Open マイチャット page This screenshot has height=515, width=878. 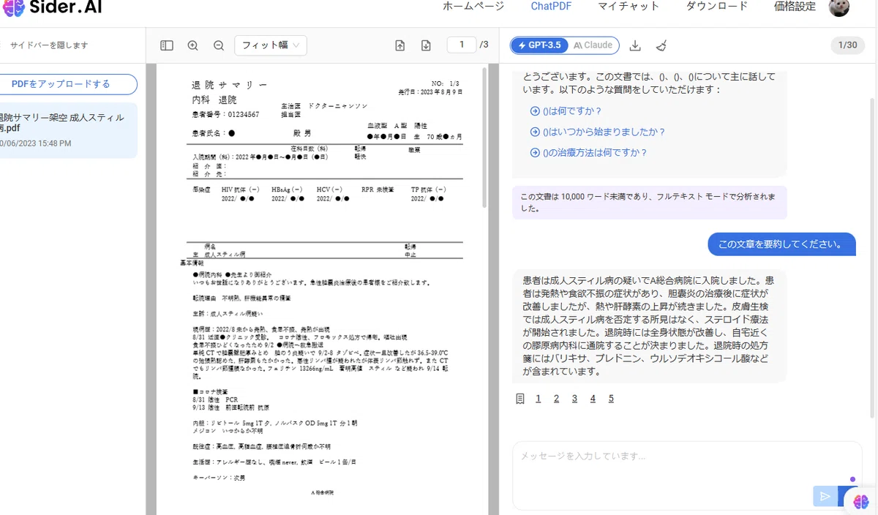pyautogui.click(x=629, y=6)
